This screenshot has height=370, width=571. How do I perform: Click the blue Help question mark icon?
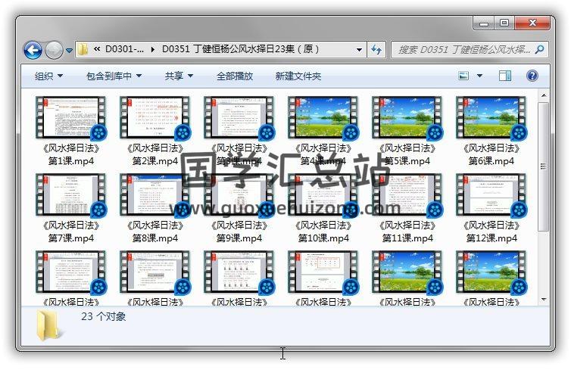(532, 76)
